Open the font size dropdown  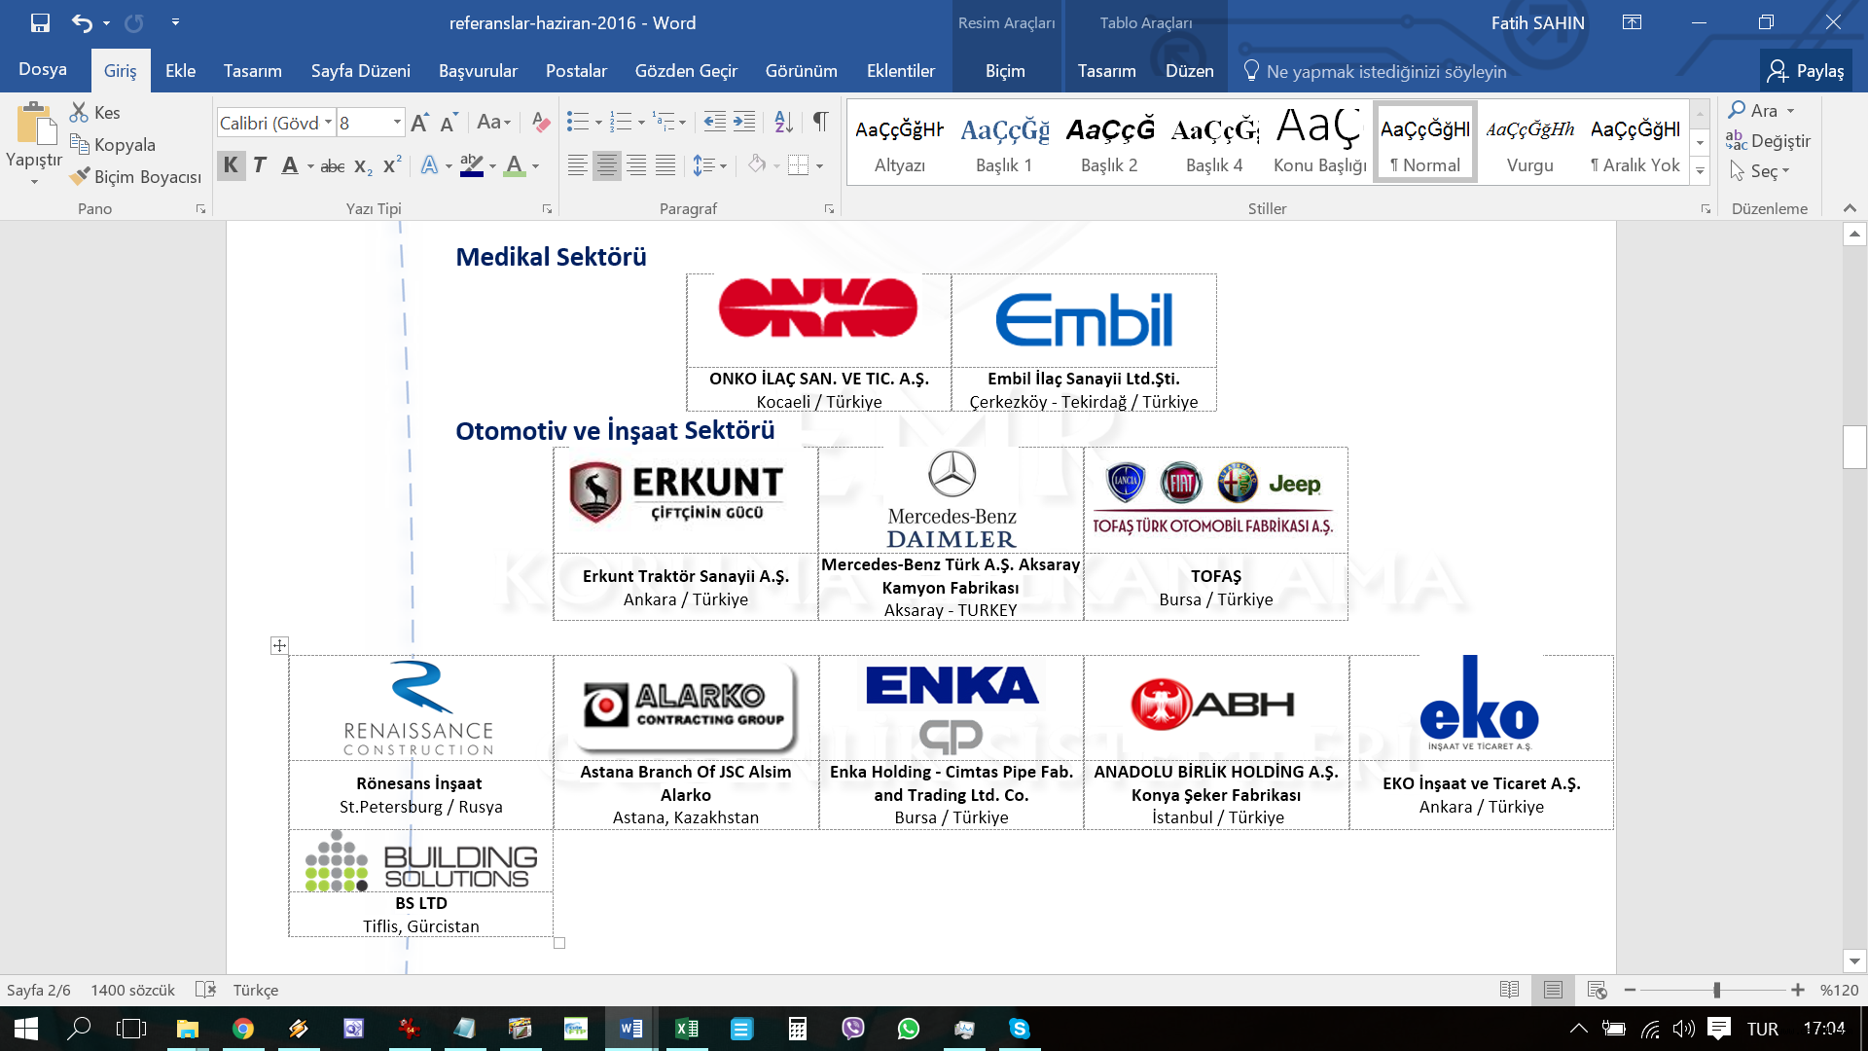pos(397,123)
